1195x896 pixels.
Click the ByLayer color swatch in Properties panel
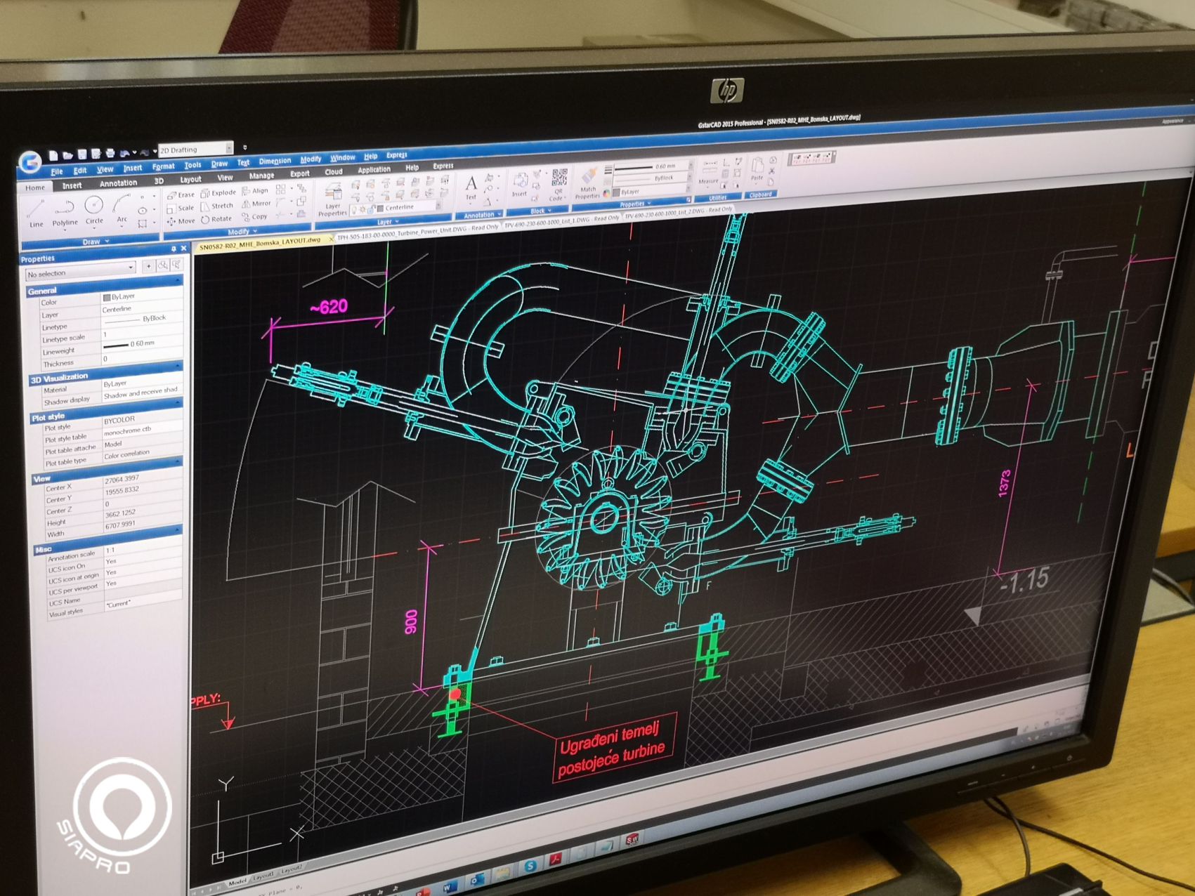point(107,298)
